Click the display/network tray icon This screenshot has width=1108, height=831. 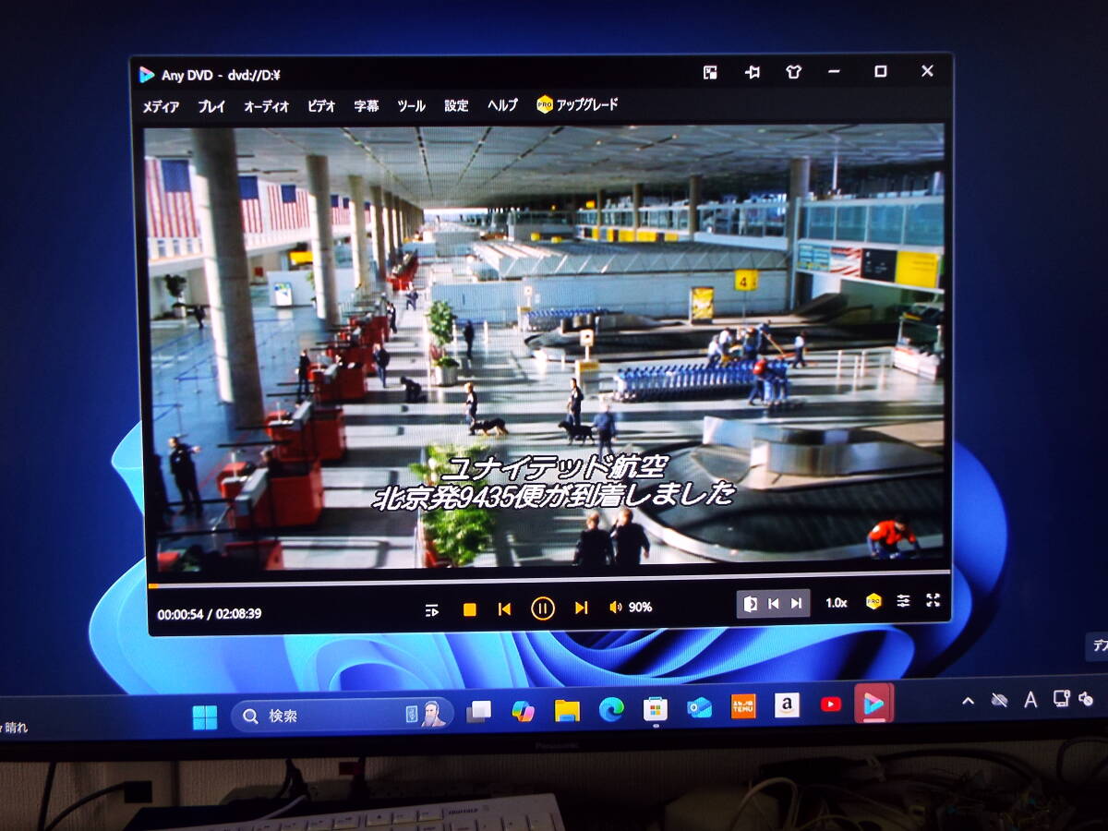(1061, 699)
